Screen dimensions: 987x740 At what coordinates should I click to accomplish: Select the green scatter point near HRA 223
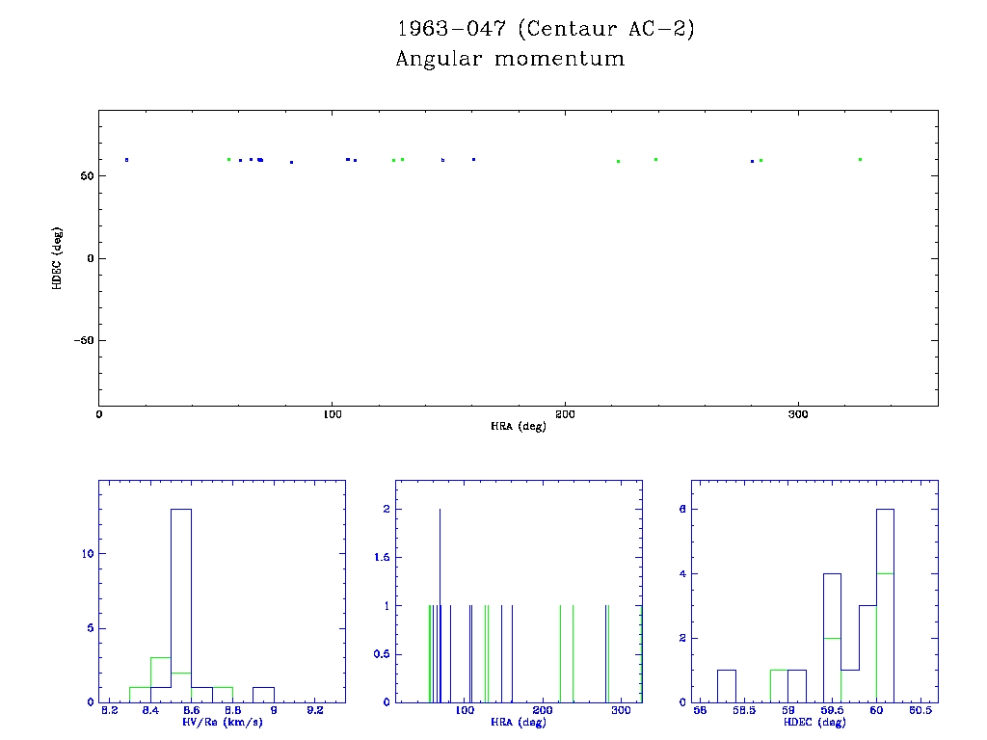[x=618, y=161]
